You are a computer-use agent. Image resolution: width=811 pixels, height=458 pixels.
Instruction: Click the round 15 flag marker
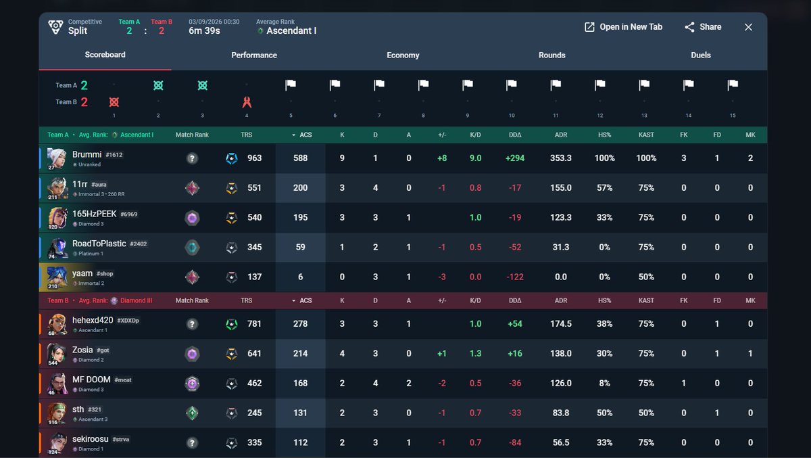click(733, 85)
